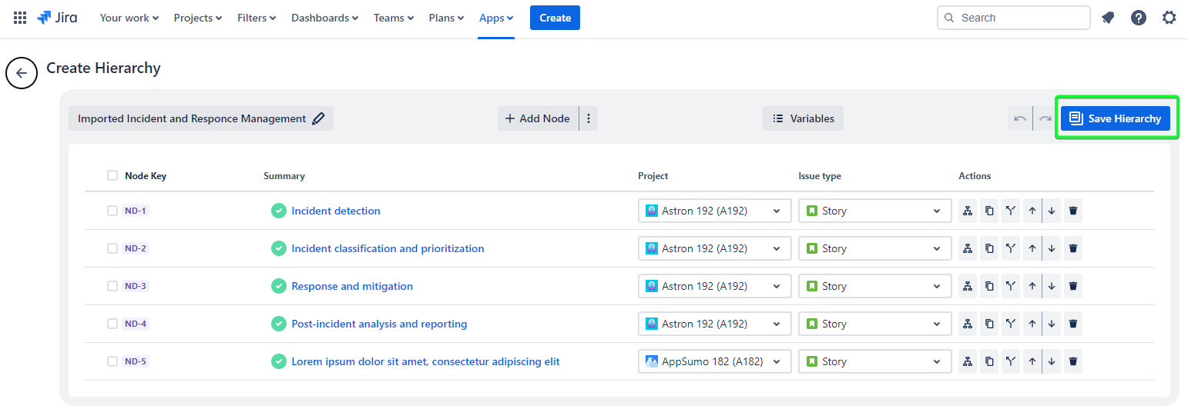The height and width of the screenshot is (409, 1188).
Task: Open the Add Node more options menu
Action: point(589,118)
